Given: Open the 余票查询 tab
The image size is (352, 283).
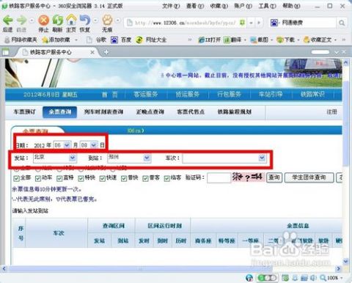Looking at the screenshot, I should pyautogui.click(x=60, y=112).
